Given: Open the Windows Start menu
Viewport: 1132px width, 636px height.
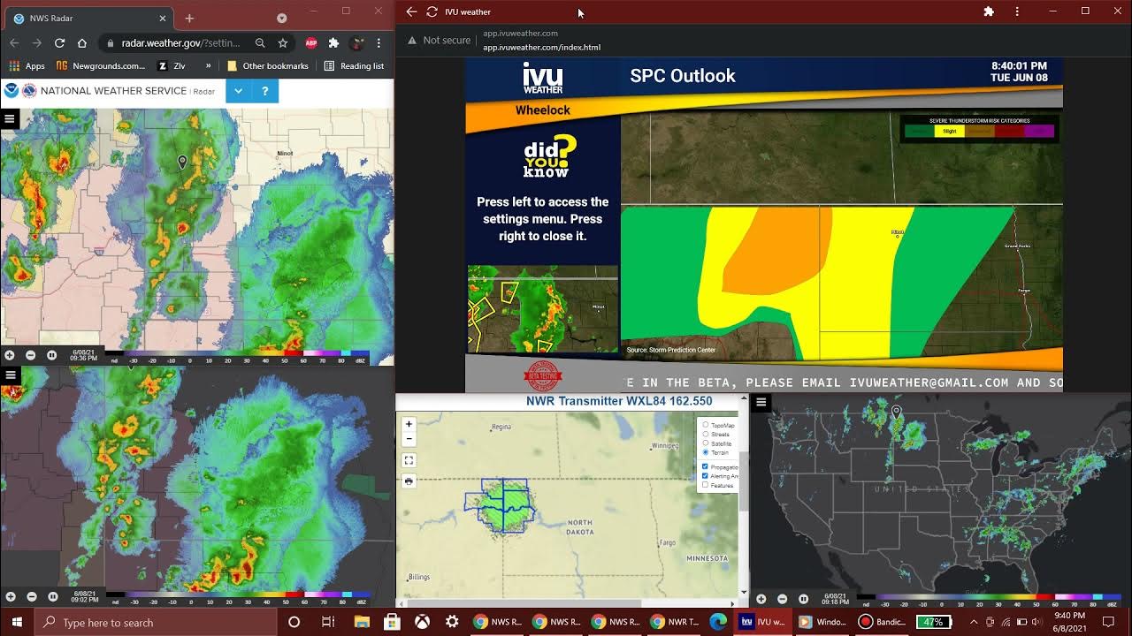Looking at the screenshot, I should coord(17,622).
